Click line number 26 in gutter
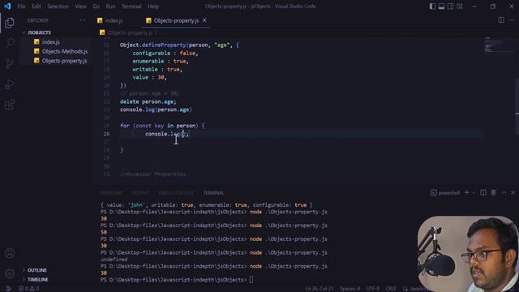This screenshot has height=292, width=519. point(106,134)
